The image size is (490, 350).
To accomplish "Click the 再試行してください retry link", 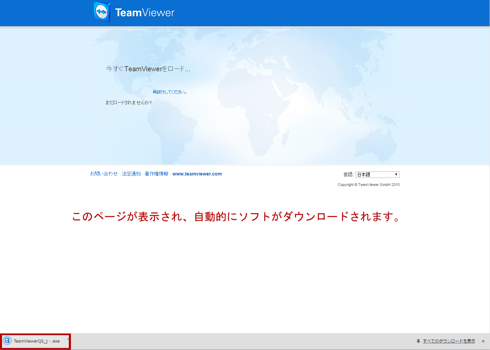I will (x=170, y=92).
